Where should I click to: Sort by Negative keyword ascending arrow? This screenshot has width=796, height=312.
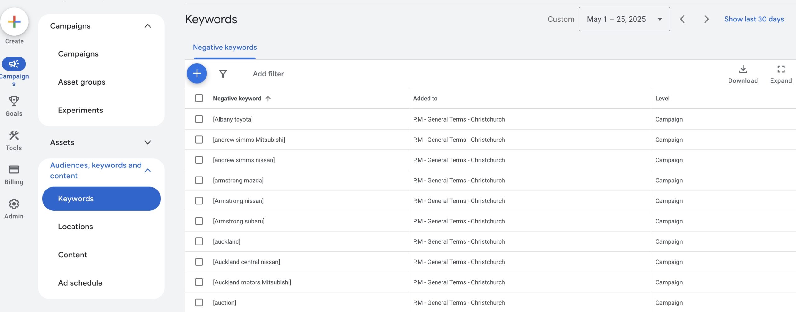tap(268, 99)
